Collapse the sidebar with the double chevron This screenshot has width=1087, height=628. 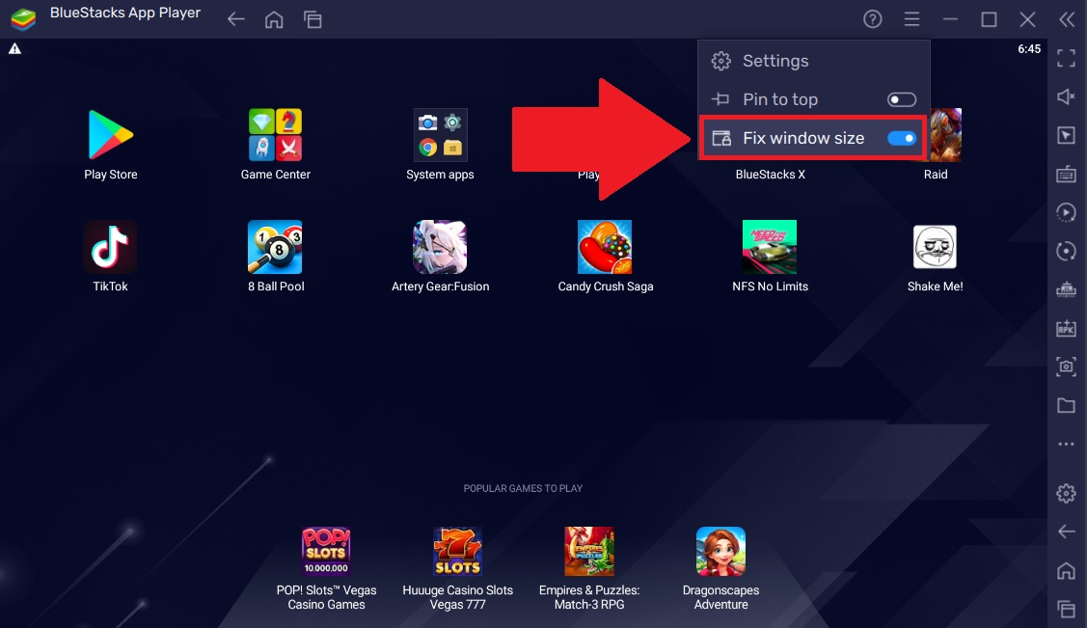(1067, 18)
